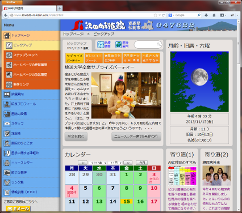Open the ニュースレター第78号 PDF button
Image resolution: width=242 pixels, height=213 pixels.
point(136,137)
